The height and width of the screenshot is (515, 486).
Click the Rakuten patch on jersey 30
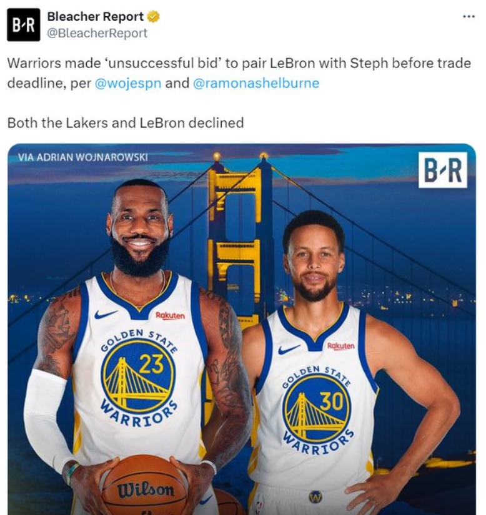click(x=340, y=346)
